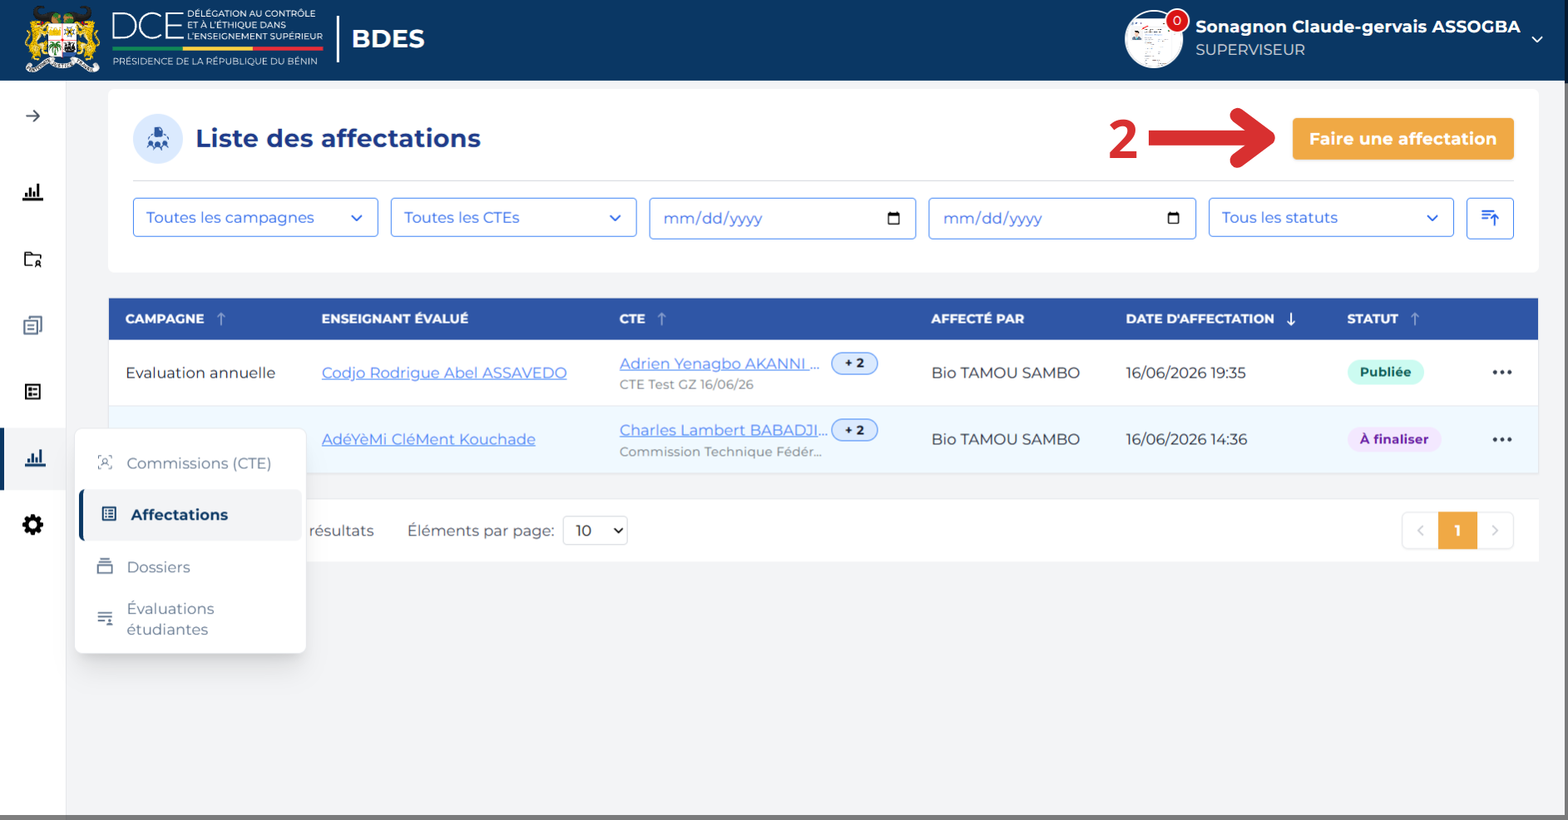Sort by Date d'affectation column arrow
This screenshot has width=1568, height=820.
point(1291,319)
